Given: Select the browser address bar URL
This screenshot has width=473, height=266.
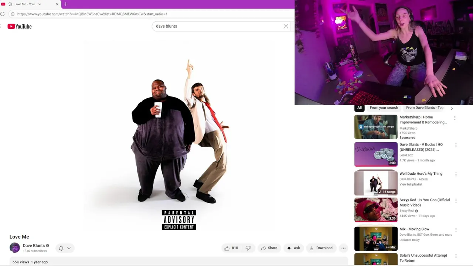Looking at the screenshot, I should [92, 14].
